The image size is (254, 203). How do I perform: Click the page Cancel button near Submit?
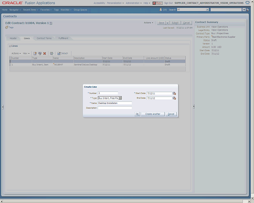click(187, 23)
